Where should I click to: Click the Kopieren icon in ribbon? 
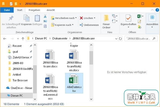26,18
